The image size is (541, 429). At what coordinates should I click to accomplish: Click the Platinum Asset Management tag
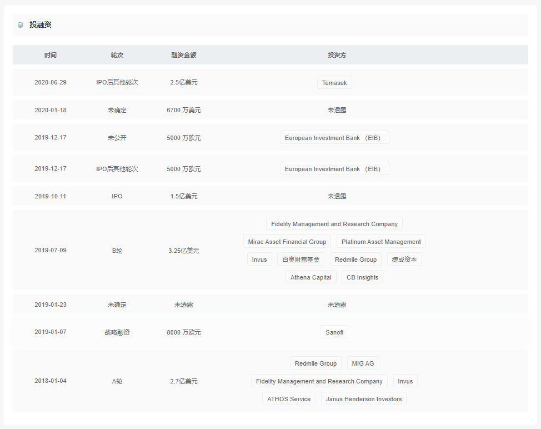click(x=381, y=241)
